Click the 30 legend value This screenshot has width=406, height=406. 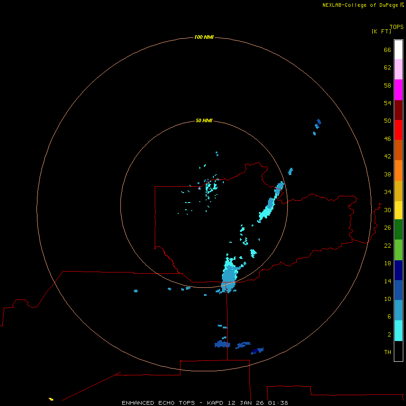click(388, 210)
